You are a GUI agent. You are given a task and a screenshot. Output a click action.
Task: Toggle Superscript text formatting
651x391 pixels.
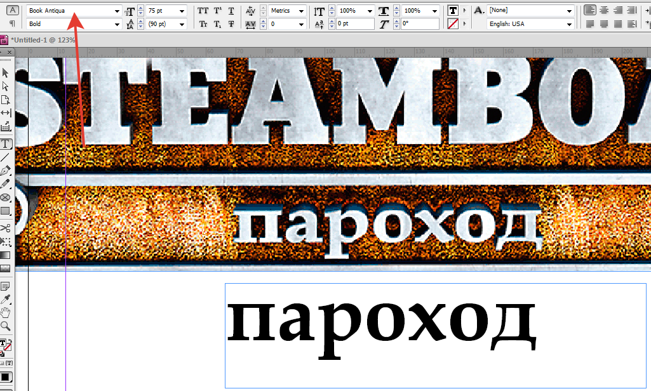coord(218,11)
